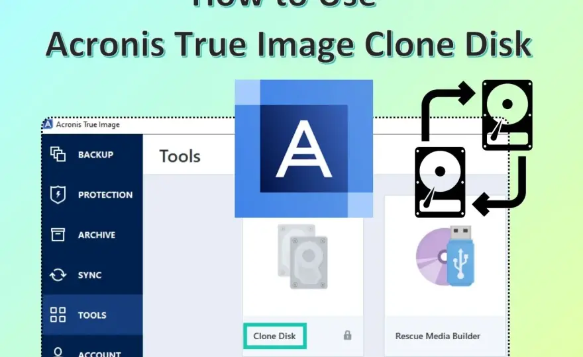Click the lock icon beside Clone Disk
The height and width of the screenshot is (357, 583).
(347, 335)
